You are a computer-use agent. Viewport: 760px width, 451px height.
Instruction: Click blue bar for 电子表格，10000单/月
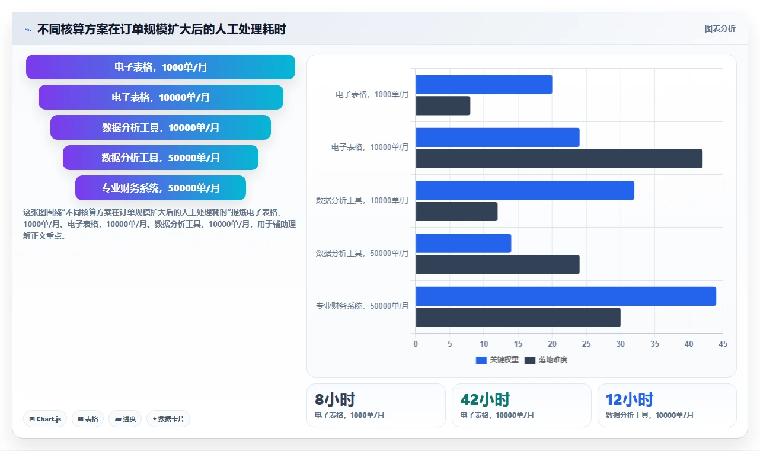[497, 137]
